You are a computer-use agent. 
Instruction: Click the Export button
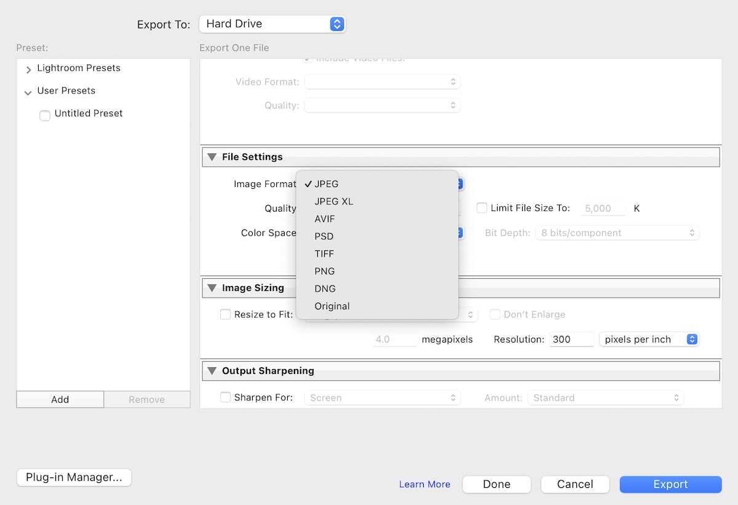(x=670, y=484)
